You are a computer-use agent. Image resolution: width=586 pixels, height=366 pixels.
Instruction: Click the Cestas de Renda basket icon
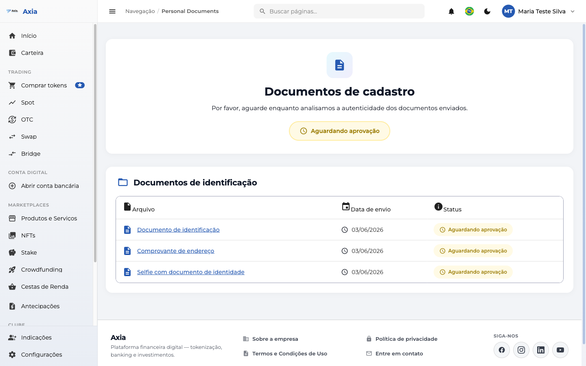pyautogui.click(x=12, y=287)
